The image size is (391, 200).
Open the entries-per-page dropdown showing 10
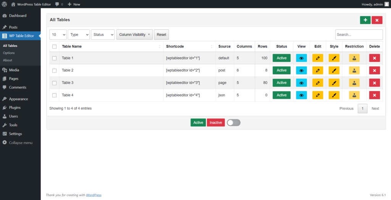(58, 35)
